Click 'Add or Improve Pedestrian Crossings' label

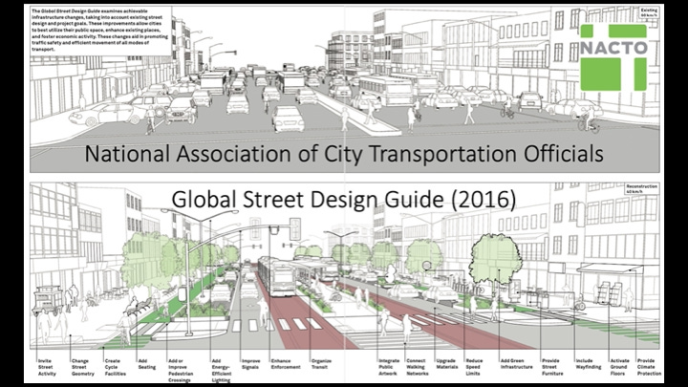[181, 371]
